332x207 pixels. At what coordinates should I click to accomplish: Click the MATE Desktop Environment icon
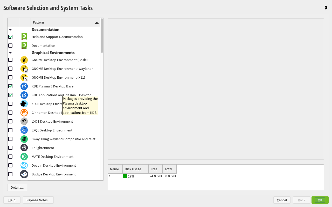click(x=24, y=157)
